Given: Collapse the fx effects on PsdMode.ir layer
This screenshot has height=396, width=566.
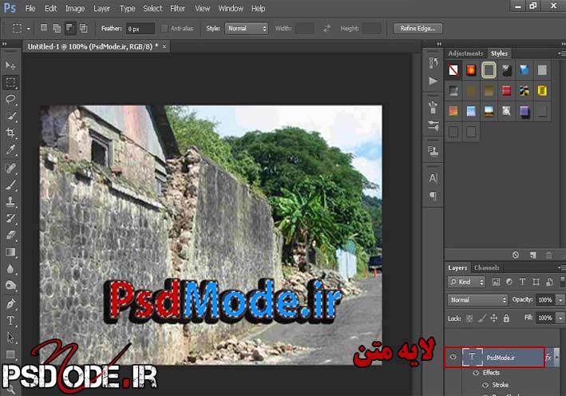Looking at the screenshot, I should [557, 357].
